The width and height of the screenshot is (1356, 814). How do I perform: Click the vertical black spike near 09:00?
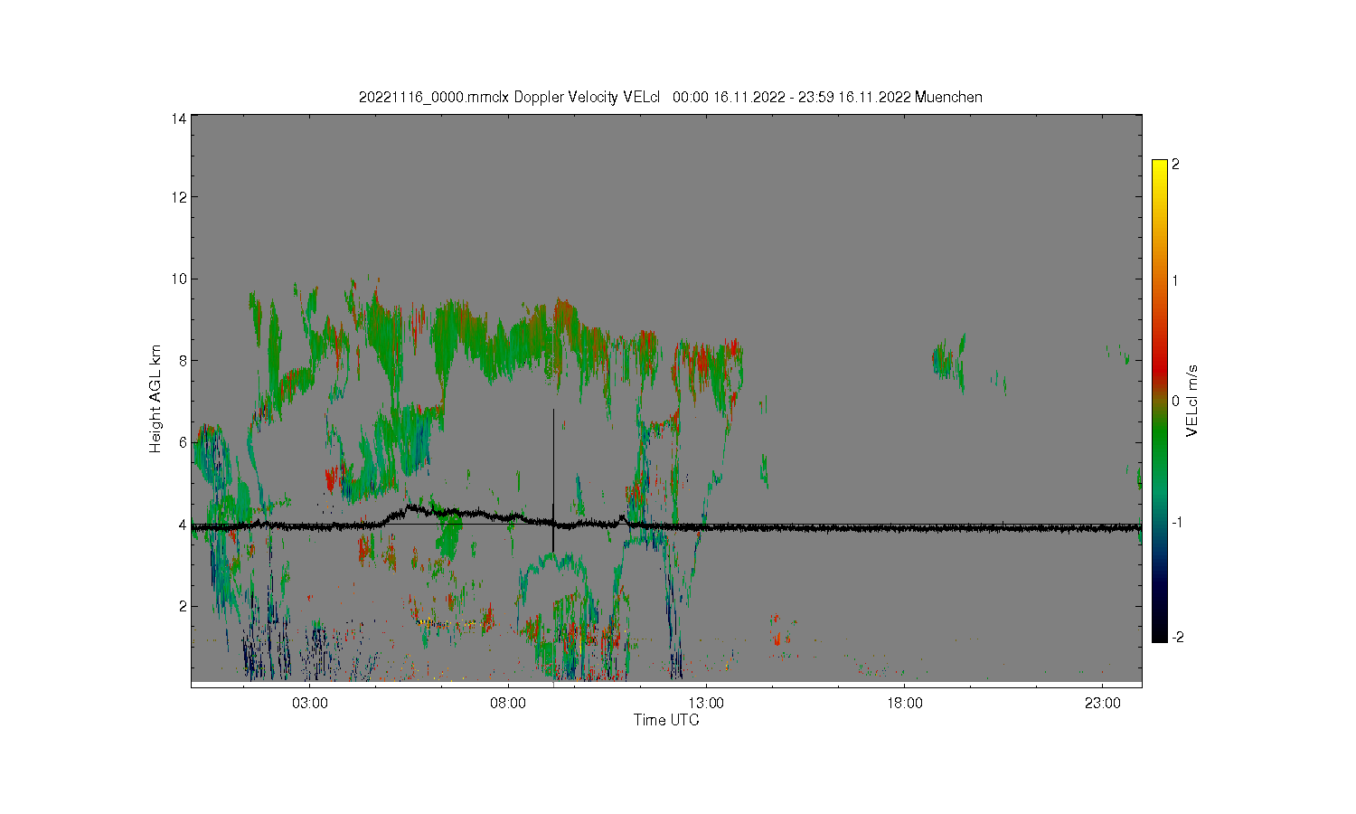point(553,479)
